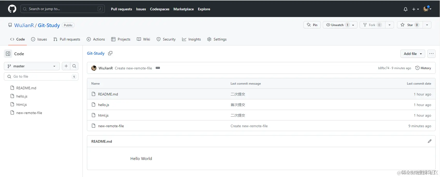The width and height of the screenshot is (440, 177).
Task: Open the WuJianR owner link
Action: click(24, 25)
